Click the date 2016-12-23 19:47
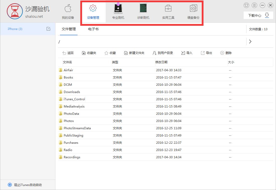Screen dimensions: 276x190 click(x=169, y=150)
